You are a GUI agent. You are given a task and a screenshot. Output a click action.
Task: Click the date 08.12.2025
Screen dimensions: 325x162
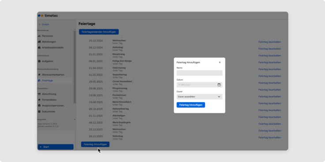[96, 122]
